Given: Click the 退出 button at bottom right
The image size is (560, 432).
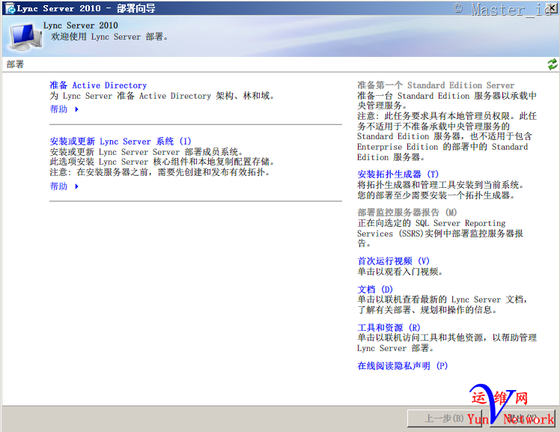Looking at the screenshot, I should point(522,418).
